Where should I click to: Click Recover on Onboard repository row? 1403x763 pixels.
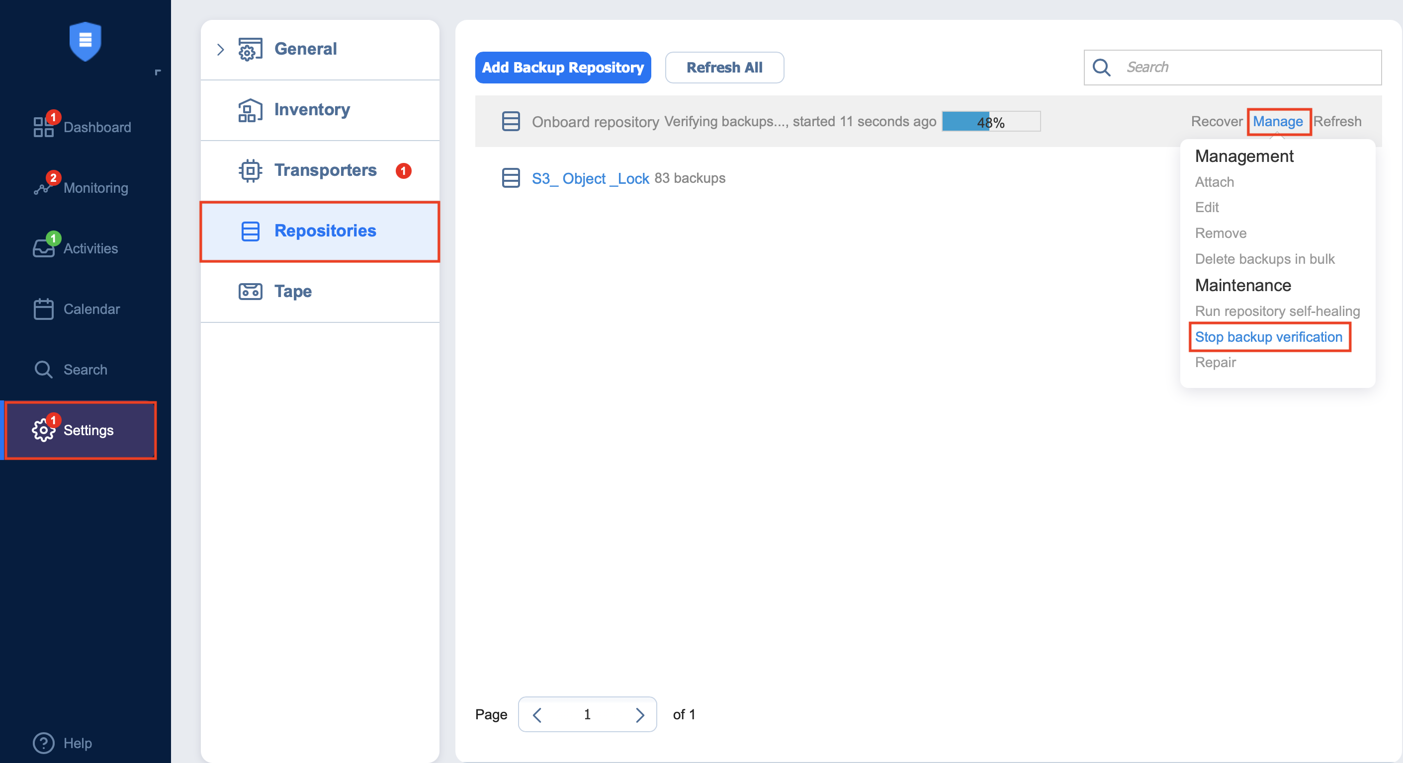click(x=1217, y=121)
